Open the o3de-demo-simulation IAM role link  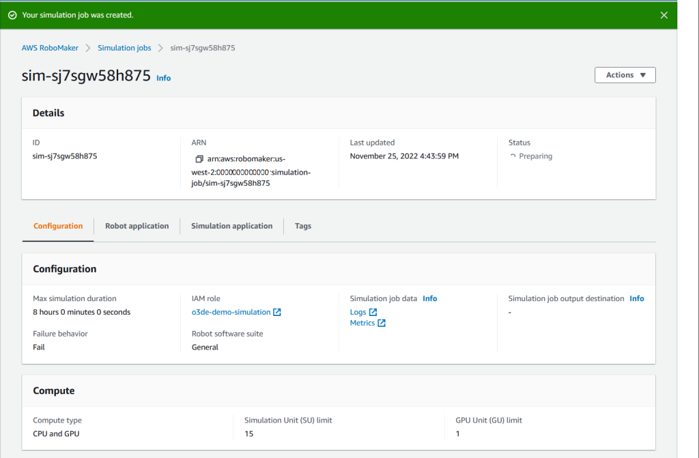pyautogui.click(x=231, y=312)
